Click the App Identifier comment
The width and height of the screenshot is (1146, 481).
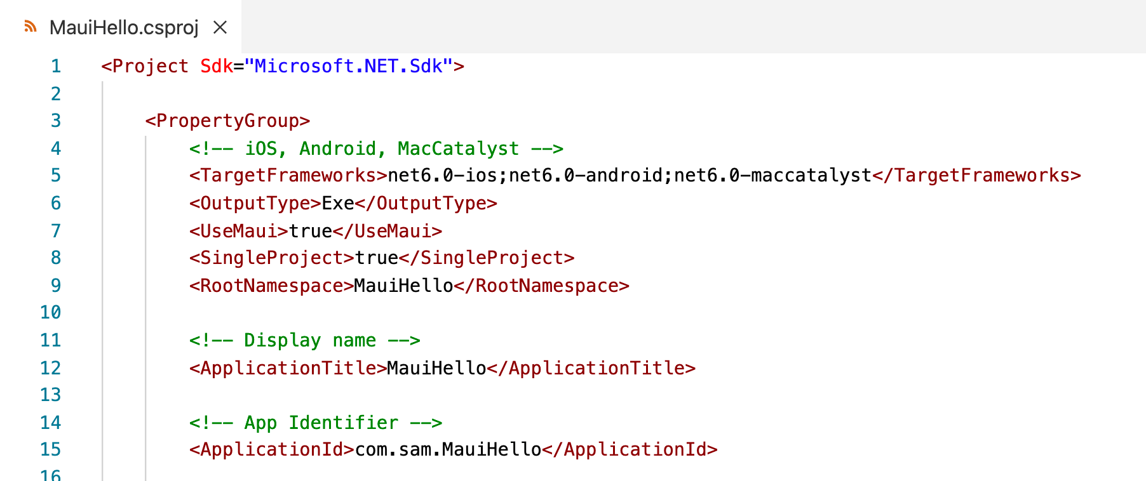316,423
